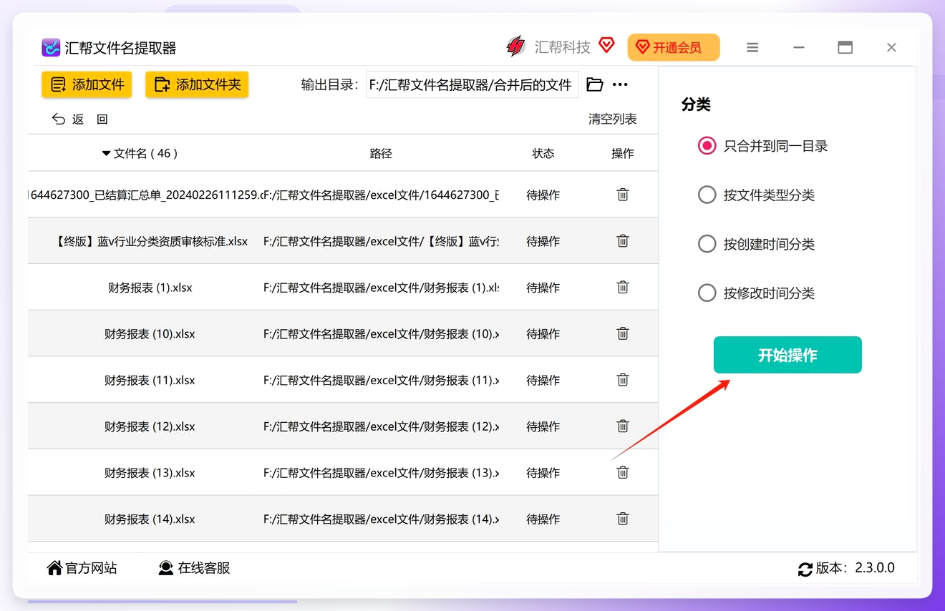
Task: Click trash icon for 财务报表 (13).xlsx
Action: coord(623,473)
